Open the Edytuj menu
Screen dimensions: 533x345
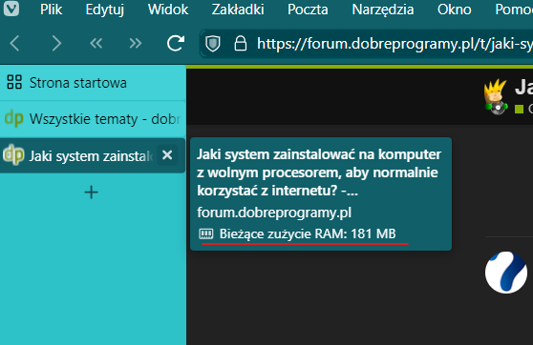(x=105, y=10)
